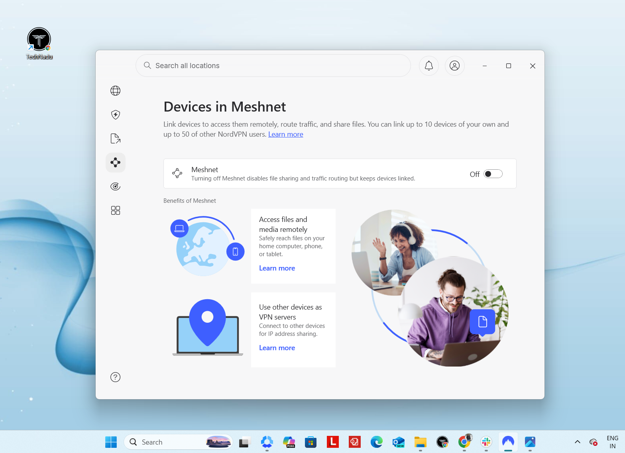Click in Search all locations field
625x453 pixels.
(x=273, y=66)
